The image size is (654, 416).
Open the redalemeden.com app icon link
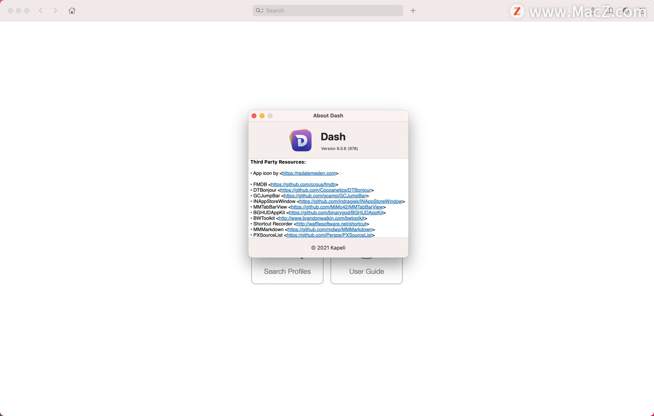309,173
